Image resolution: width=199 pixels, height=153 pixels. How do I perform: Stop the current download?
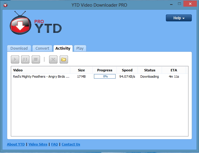(36, 59)
